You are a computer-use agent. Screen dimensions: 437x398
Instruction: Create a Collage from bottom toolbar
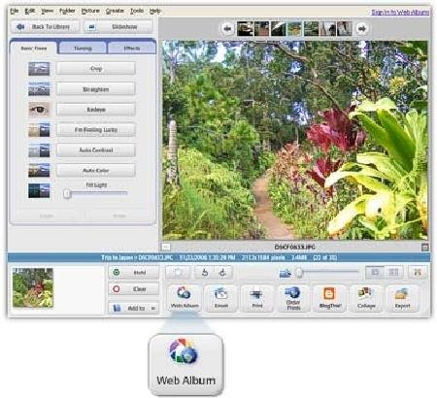pos(366,298)
